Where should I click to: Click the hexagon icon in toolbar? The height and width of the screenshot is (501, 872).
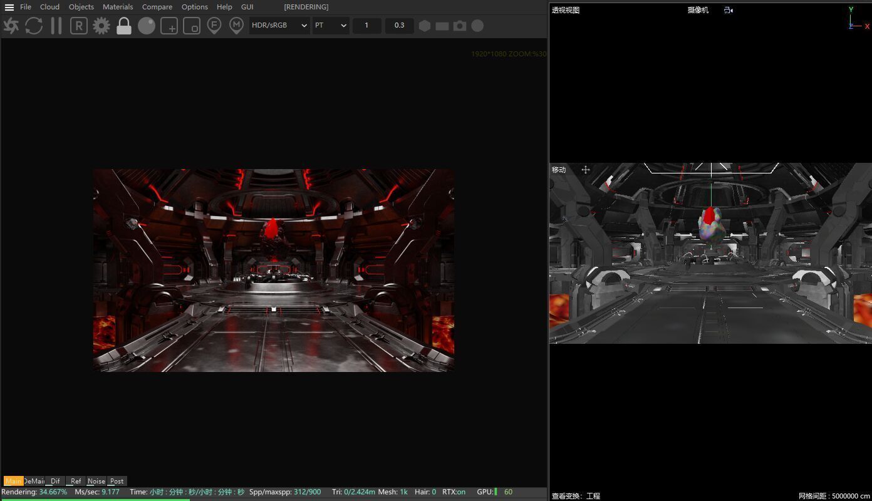425,26
